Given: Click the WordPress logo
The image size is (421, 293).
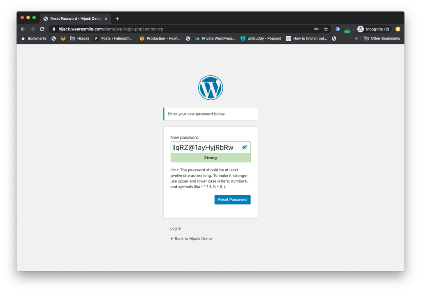Looking at the screenshot, I should [x=210, y=88].
